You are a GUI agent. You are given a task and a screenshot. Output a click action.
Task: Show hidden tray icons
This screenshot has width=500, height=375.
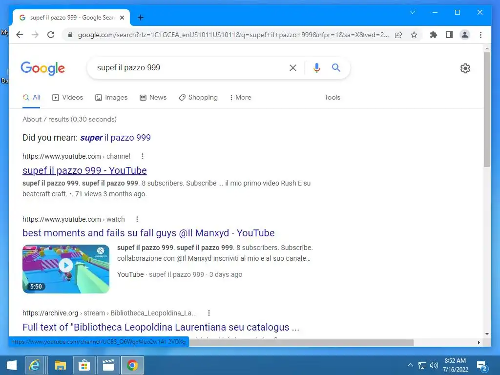pyautogui.click(x=410, y=365)
